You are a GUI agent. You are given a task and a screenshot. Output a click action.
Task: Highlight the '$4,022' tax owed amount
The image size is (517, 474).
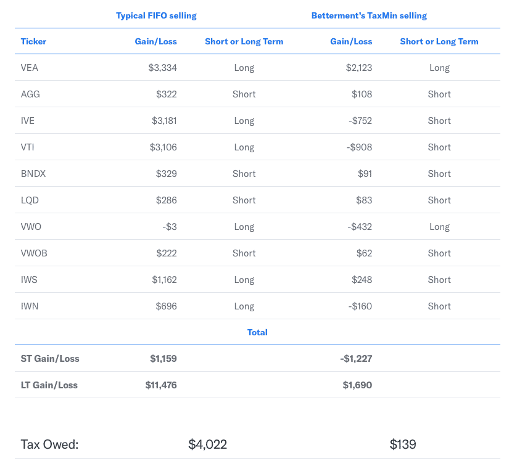[208, 444]
